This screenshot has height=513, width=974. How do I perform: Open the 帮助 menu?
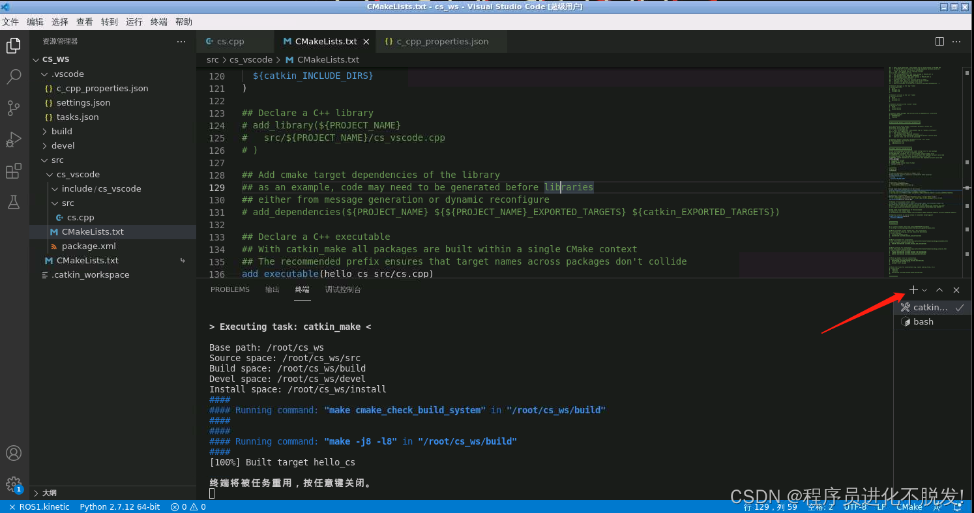184,22
